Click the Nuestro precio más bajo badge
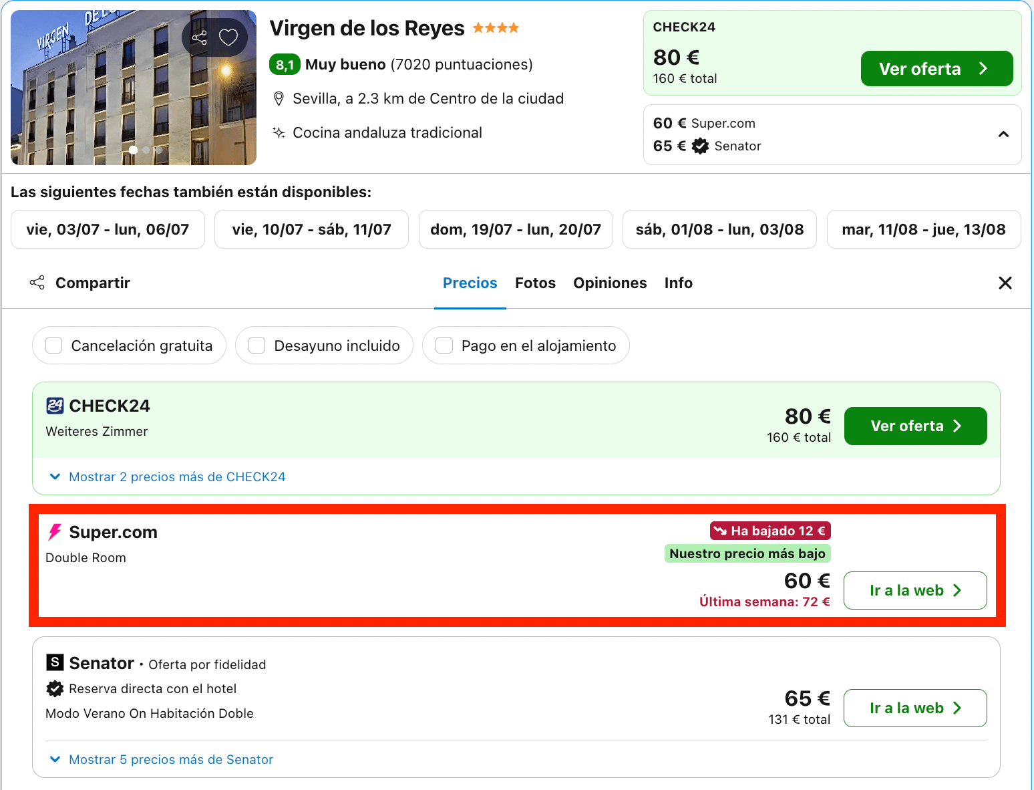 pos(747,553)
